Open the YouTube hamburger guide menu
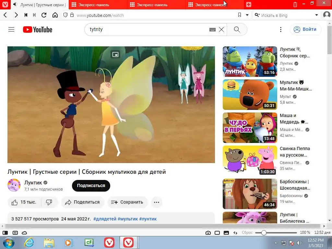 (11, 30)
